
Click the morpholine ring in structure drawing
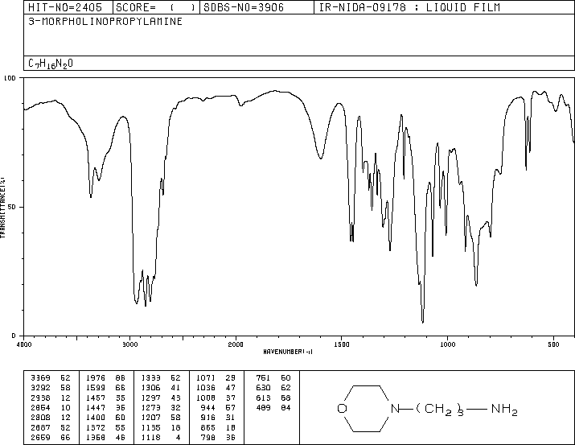[368, 408]
